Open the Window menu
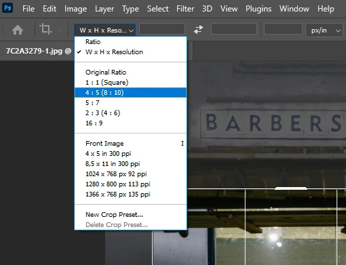This screenshot has height=265, width=346. pyautogui.click(x=294, y=9)
